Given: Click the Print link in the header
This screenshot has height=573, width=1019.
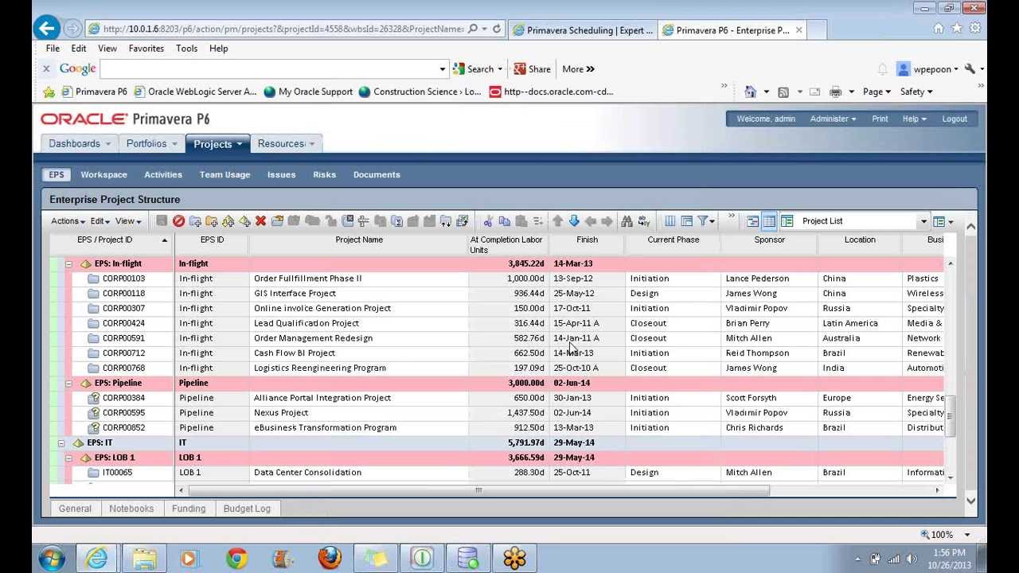Looking at the screenshot, I should coord(880,119).
